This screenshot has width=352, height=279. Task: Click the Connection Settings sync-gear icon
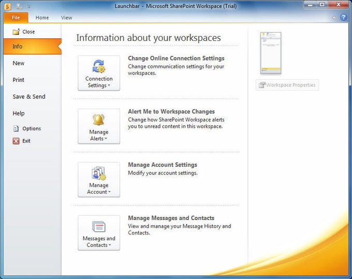pyautogui.click(x=99, y=66)
